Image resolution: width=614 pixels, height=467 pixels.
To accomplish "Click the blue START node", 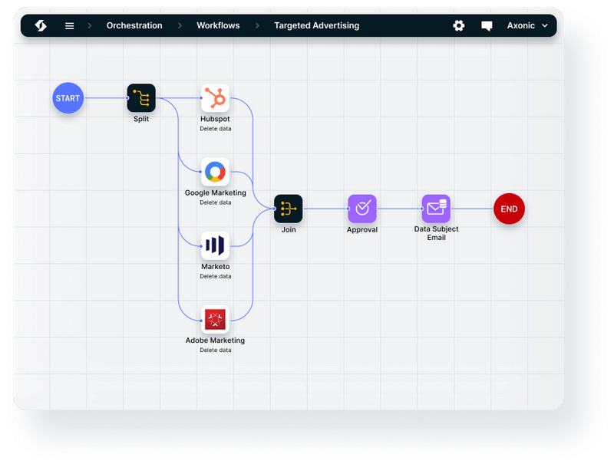I will pos(68,98).
